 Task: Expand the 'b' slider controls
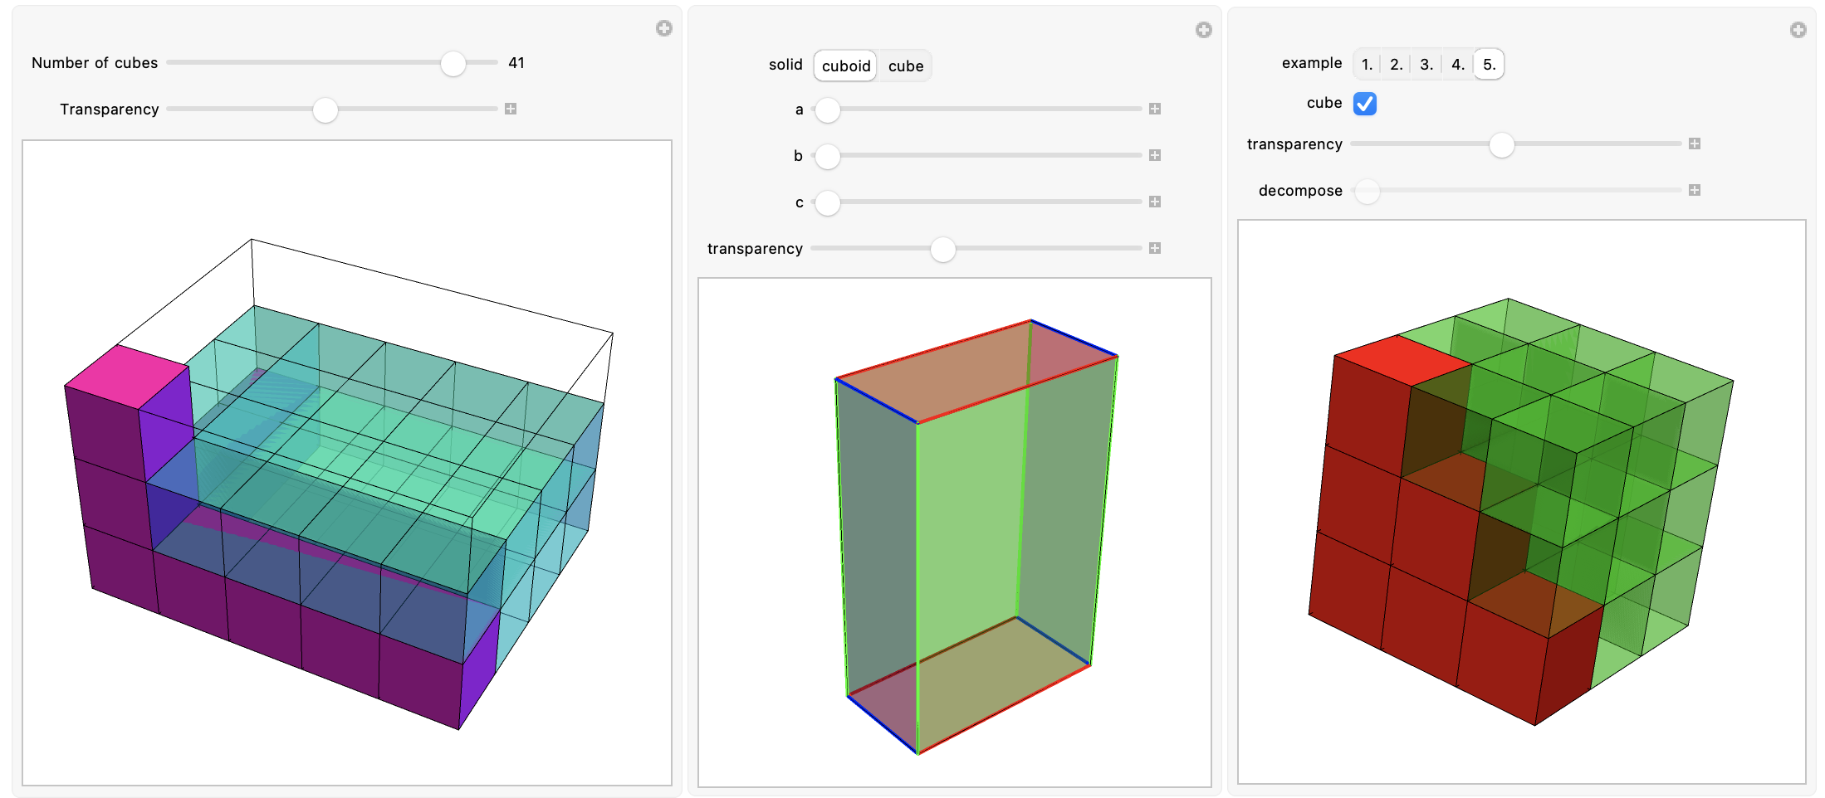point(1155,155)
